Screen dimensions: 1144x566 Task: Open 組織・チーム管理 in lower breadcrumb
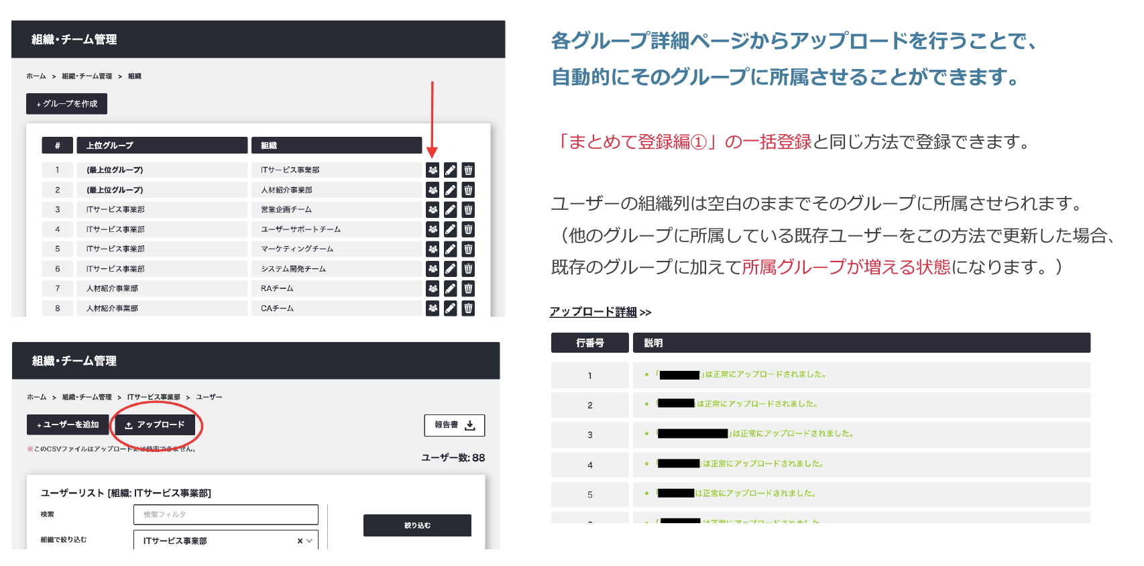(87, 397)
